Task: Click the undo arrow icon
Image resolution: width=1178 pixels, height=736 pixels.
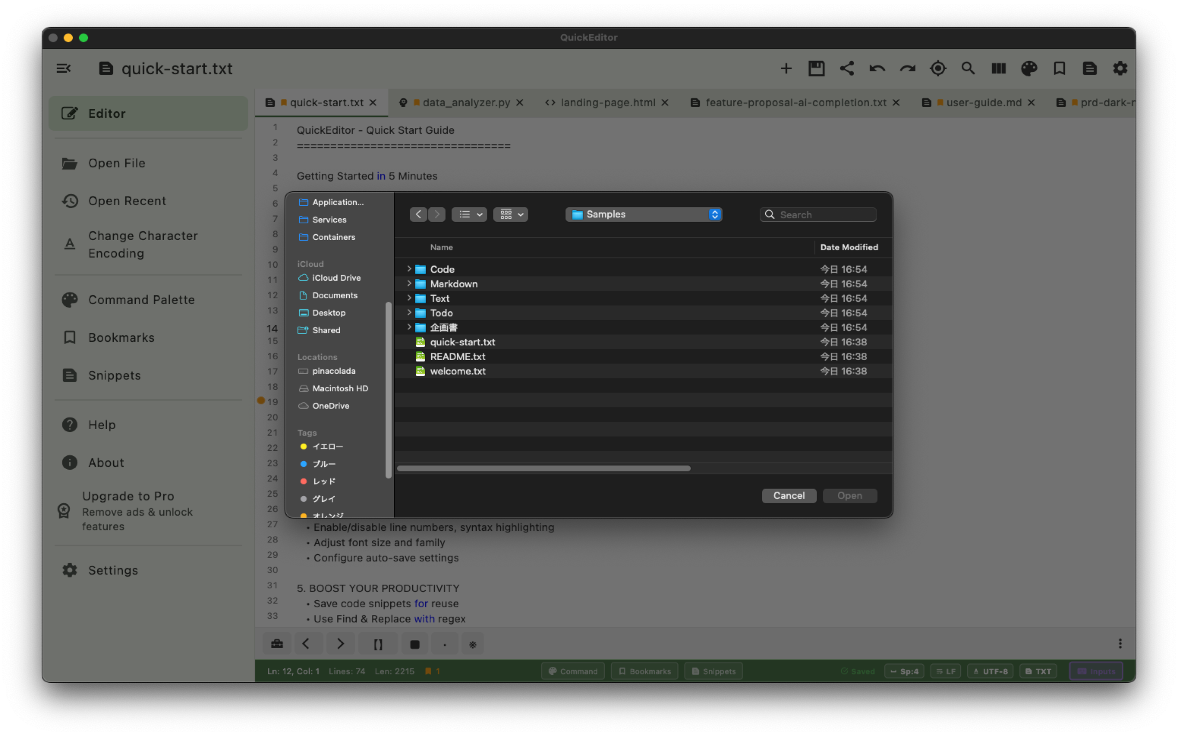Action: coord(877,69)
